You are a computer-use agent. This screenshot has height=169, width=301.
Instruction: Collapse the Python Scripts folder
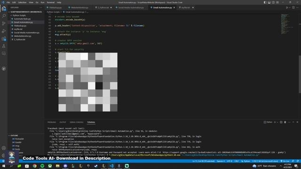(19, 15)
